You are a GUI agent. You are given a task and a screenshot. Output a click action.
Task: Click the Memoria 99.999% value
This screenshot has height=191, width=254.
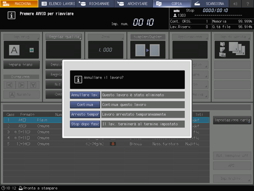[245, 21]
